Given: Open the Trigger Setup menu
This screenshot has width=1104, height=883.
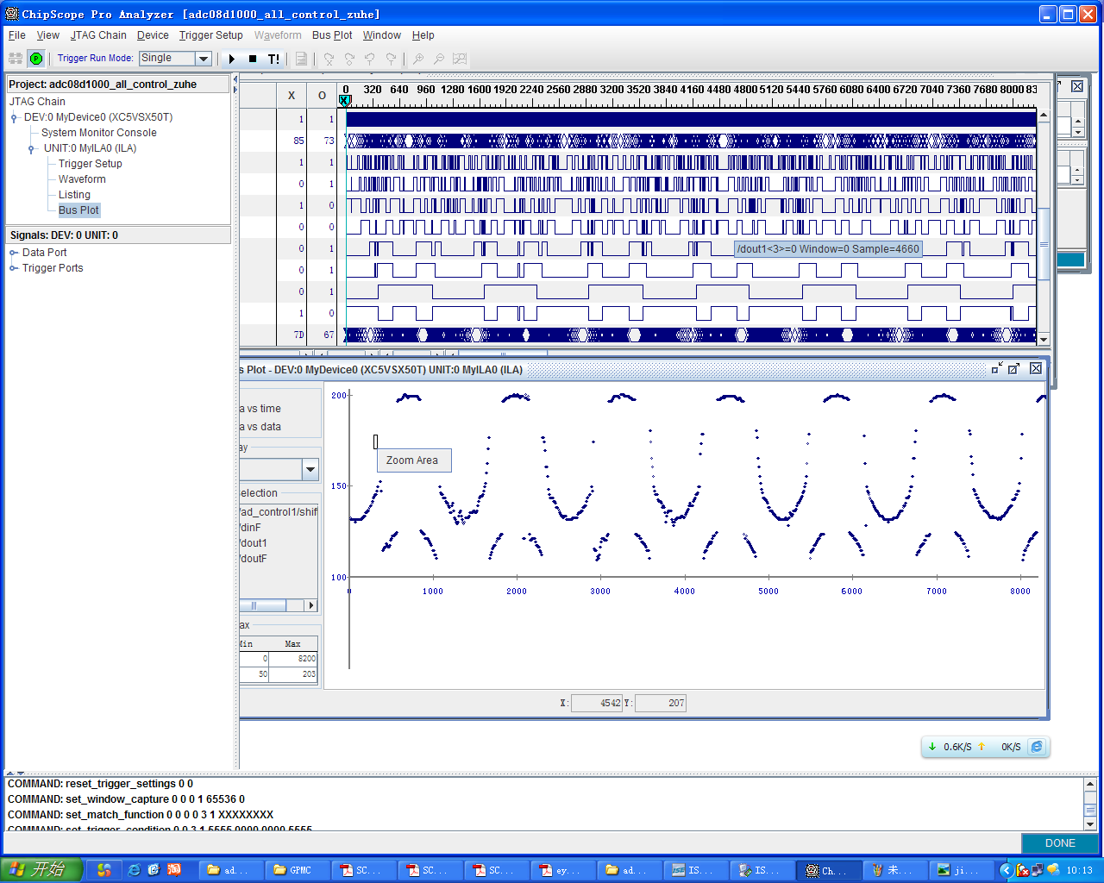Looking at the screenshot, I should tap(210, 35).
